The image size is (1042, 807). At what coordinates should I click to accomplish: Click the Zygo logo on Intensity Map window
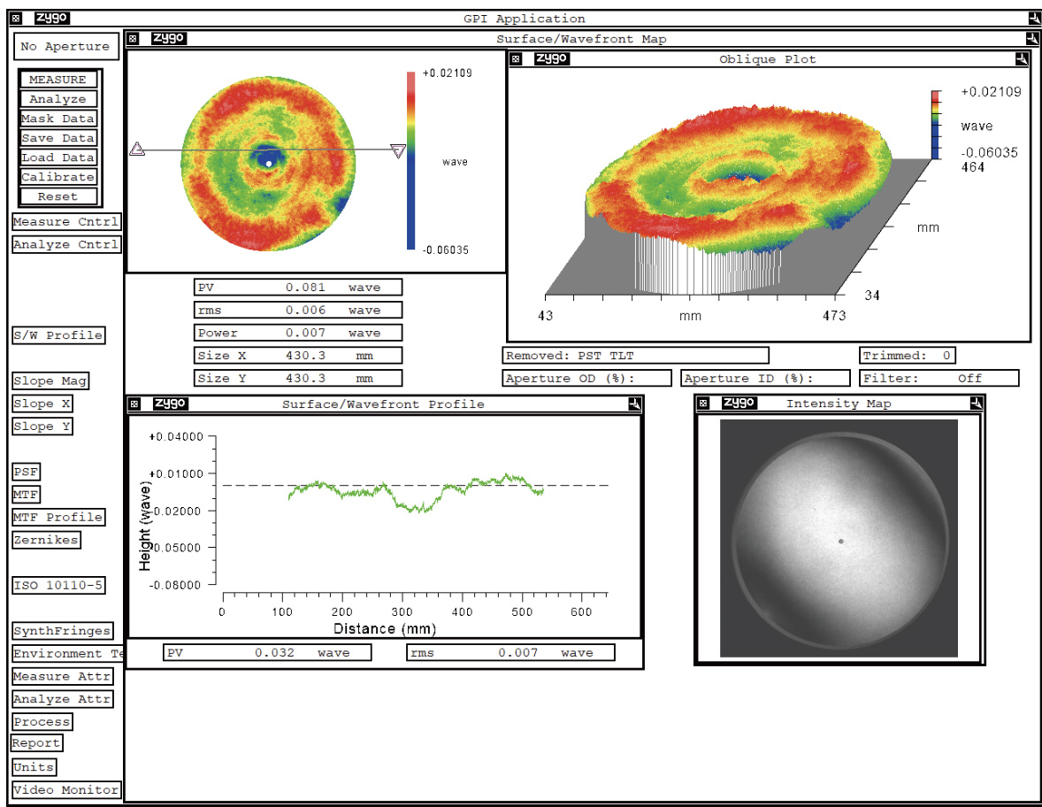pyautogui.click(x=741, y=403)
